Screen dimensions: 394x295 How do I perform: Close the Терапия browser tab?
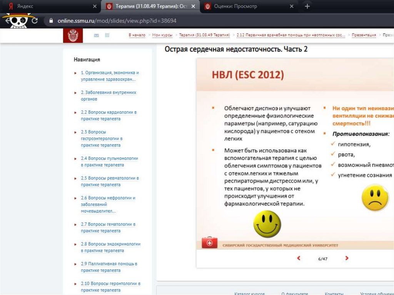[x=193, y=6]
